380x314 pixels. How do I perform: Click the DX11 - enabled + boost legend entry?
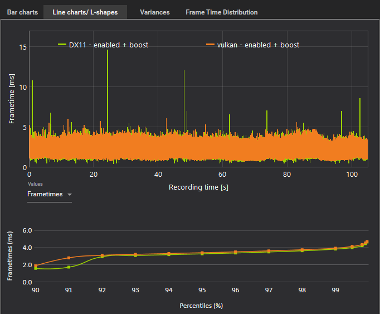(103, 45)
